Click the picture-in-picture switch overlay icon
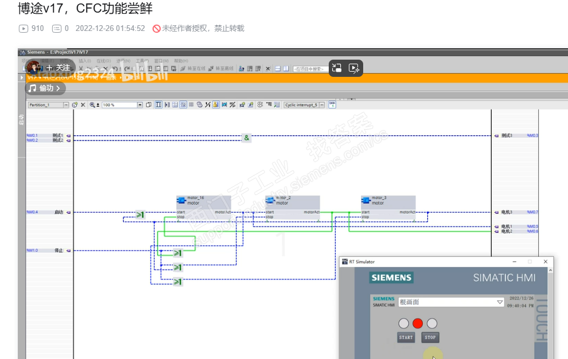Screen dimensions: 568x359 point(337,68)
